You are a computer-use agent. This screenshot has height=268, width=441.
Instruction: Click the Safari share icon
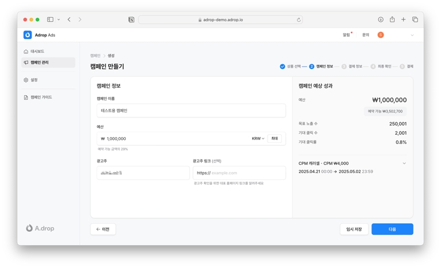click(x=392, y=20)
